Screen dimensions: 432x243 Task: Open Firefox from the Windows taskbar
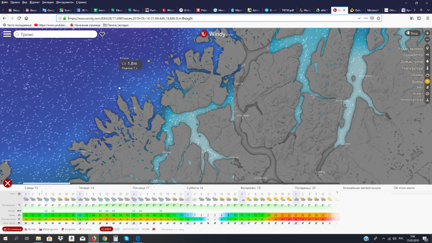click(94, 238)
